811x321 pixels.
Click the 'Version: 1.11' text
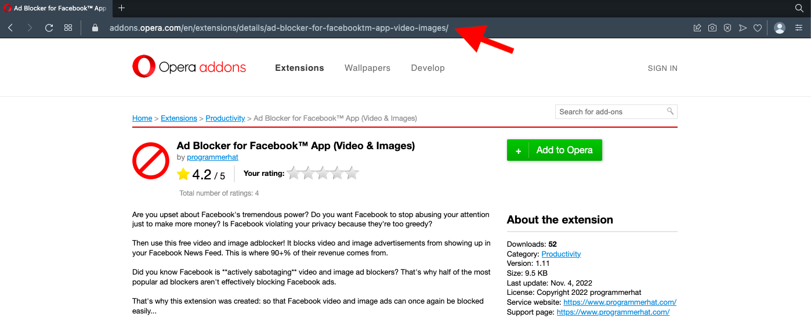pyautogui.click(x=527, y=264)
